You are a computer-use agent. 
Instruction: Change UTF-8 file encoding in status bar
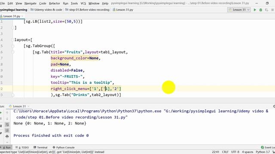(235, 152)
